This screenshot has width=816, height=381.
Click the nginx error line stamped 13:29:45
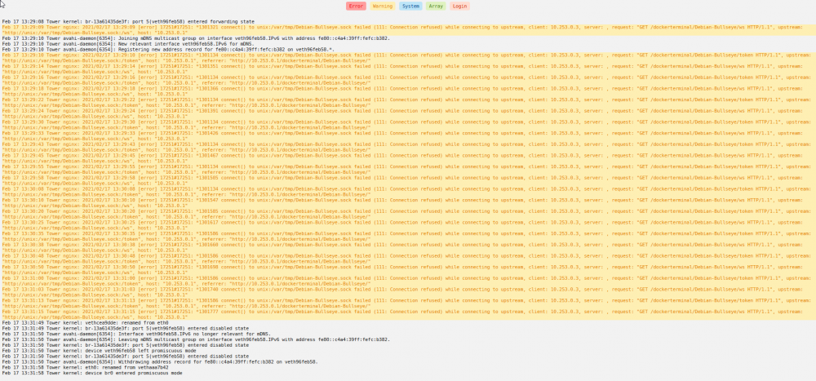408,158
